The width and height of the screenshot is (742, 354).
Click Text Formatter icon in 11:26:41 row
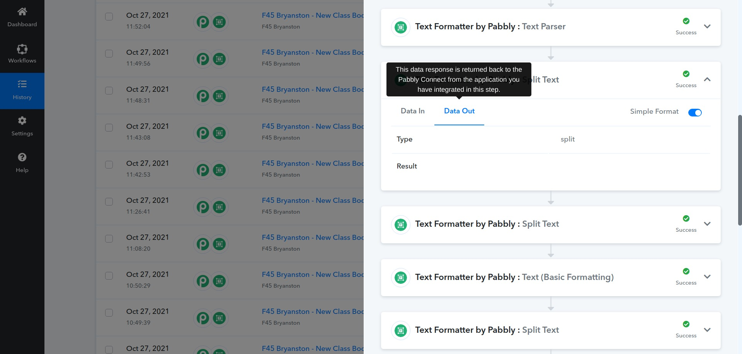click(x=220, y=207)
